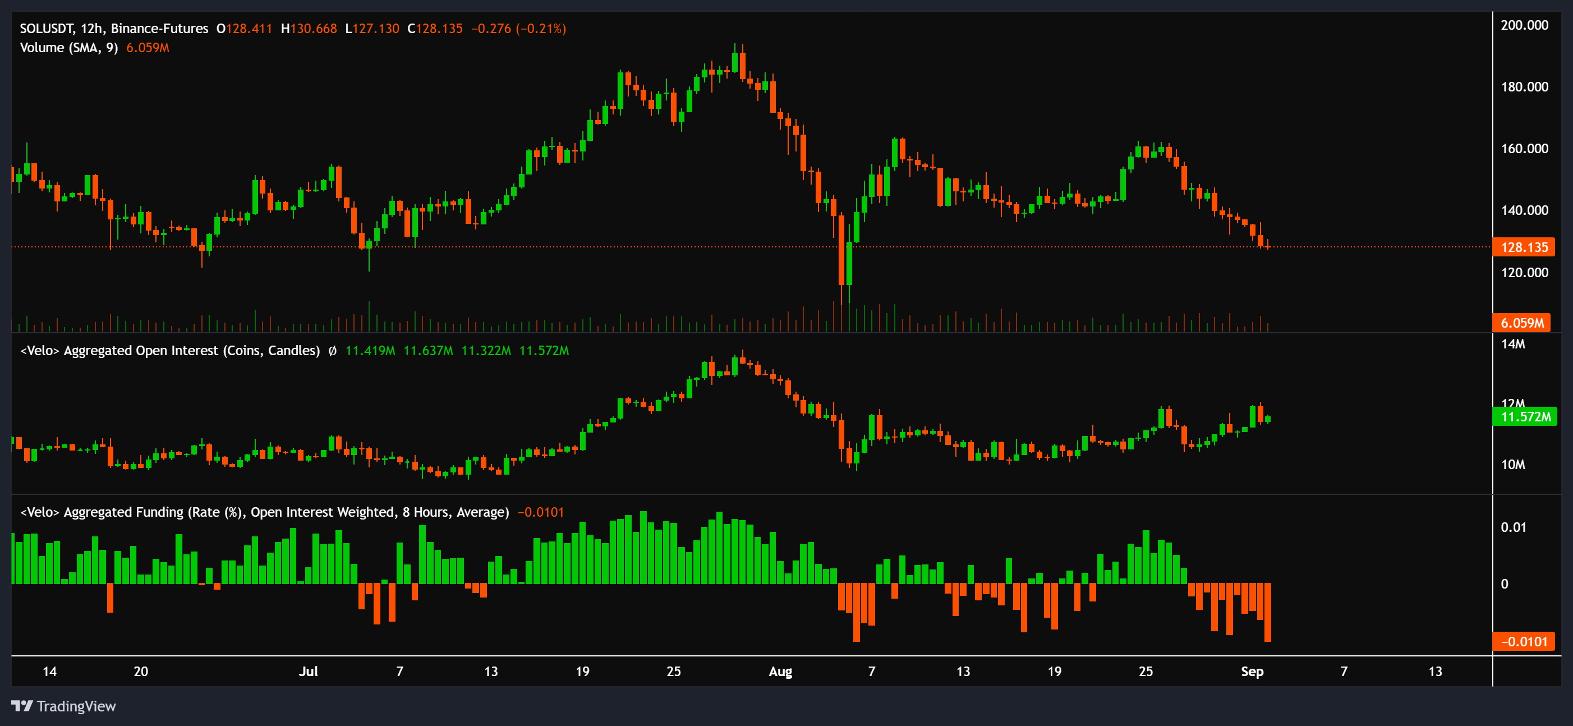Click the Jul label on time axis
Screen dimensions: 1573x726
[x=309, y=672]
